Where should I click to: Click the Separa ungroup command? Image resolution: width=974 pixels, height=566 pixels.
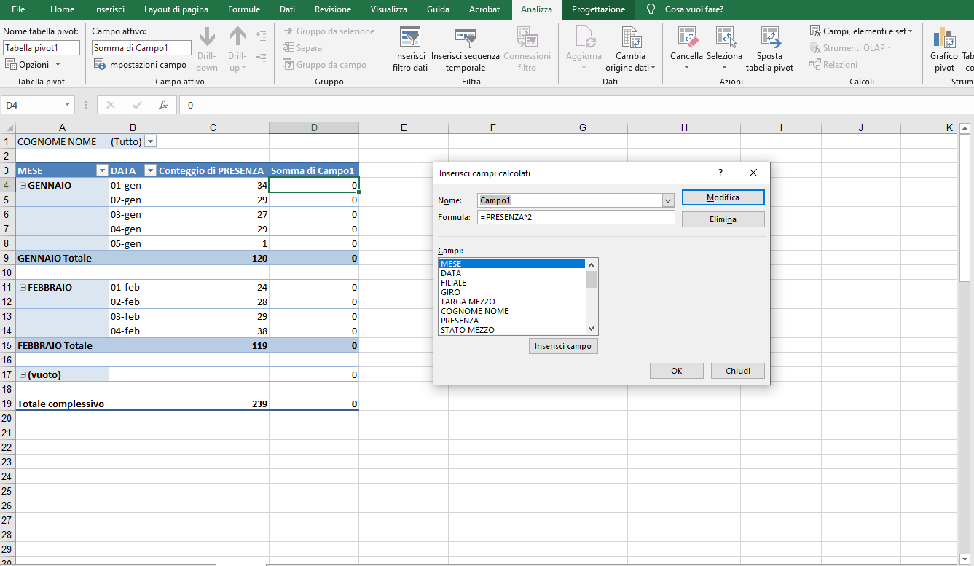(302, 48)
